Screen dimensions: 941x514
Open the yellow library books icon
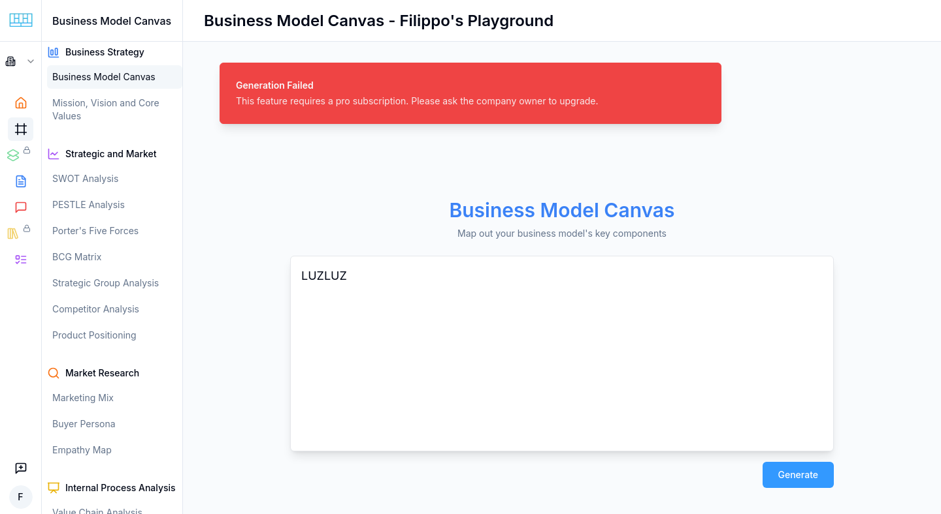[13, 234]
